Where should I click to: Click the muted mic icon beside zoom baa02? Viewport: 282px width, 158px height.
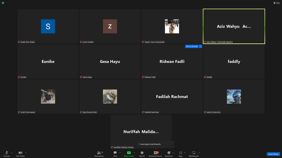(81, 42)
